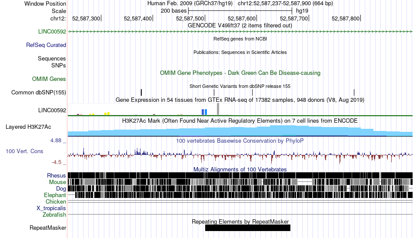Click the RepeatMasker track label
Screen dimensions: 413x238
48,228
